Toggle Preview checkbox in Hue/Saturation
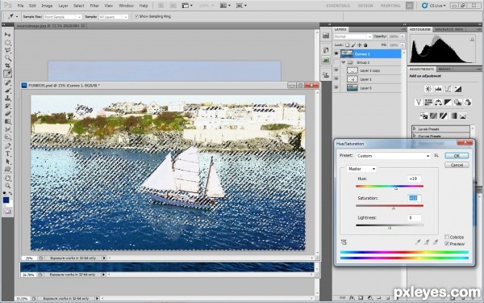This screenshot has width=484, height=303. (x=447, y=244)
